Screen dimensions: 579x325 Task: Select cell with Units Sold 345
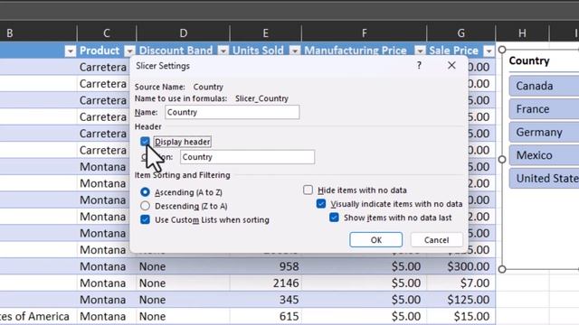tap(265, 300)
